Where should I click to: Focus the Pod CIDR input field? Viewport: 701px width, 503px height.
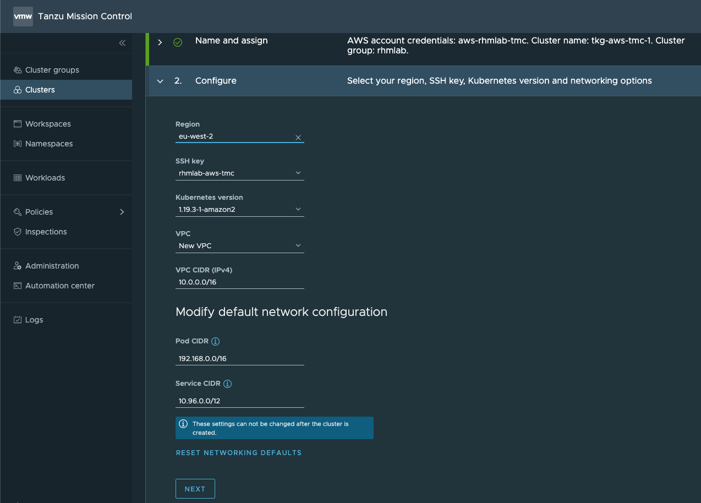coord(240,358)
